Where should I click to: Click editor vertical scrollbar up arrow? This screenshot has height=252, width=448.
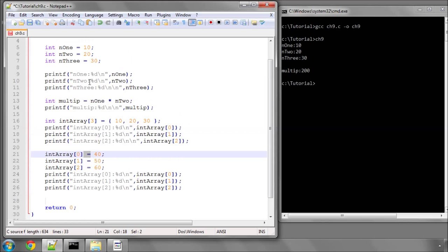[x=271, y=41]
